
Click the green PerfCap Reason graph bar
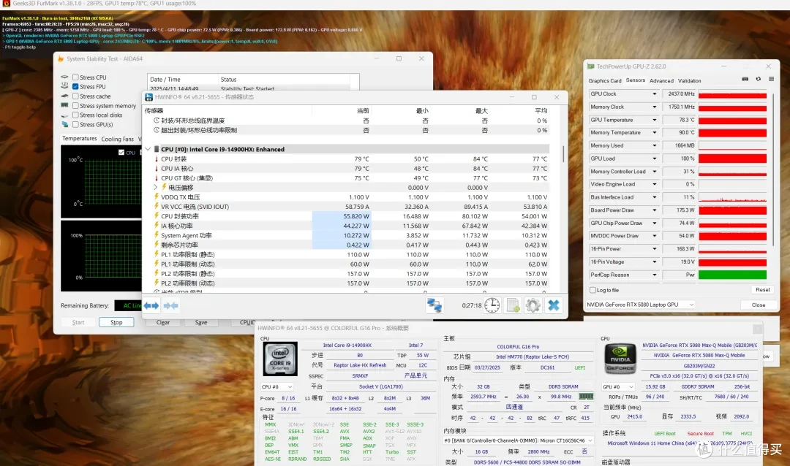pos(732,275)
